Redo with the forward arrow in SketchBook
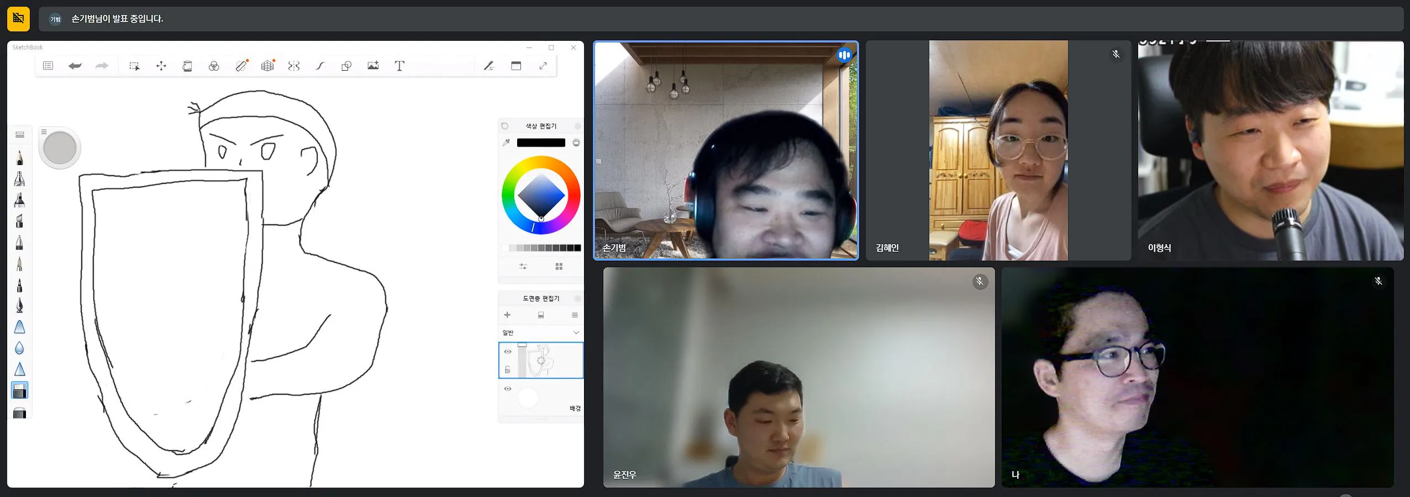 point(102,66)
